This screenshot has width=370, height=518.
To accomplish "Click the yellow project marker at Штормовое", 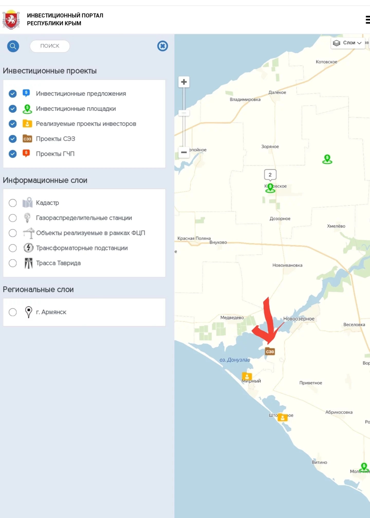I will coord(282,417).
